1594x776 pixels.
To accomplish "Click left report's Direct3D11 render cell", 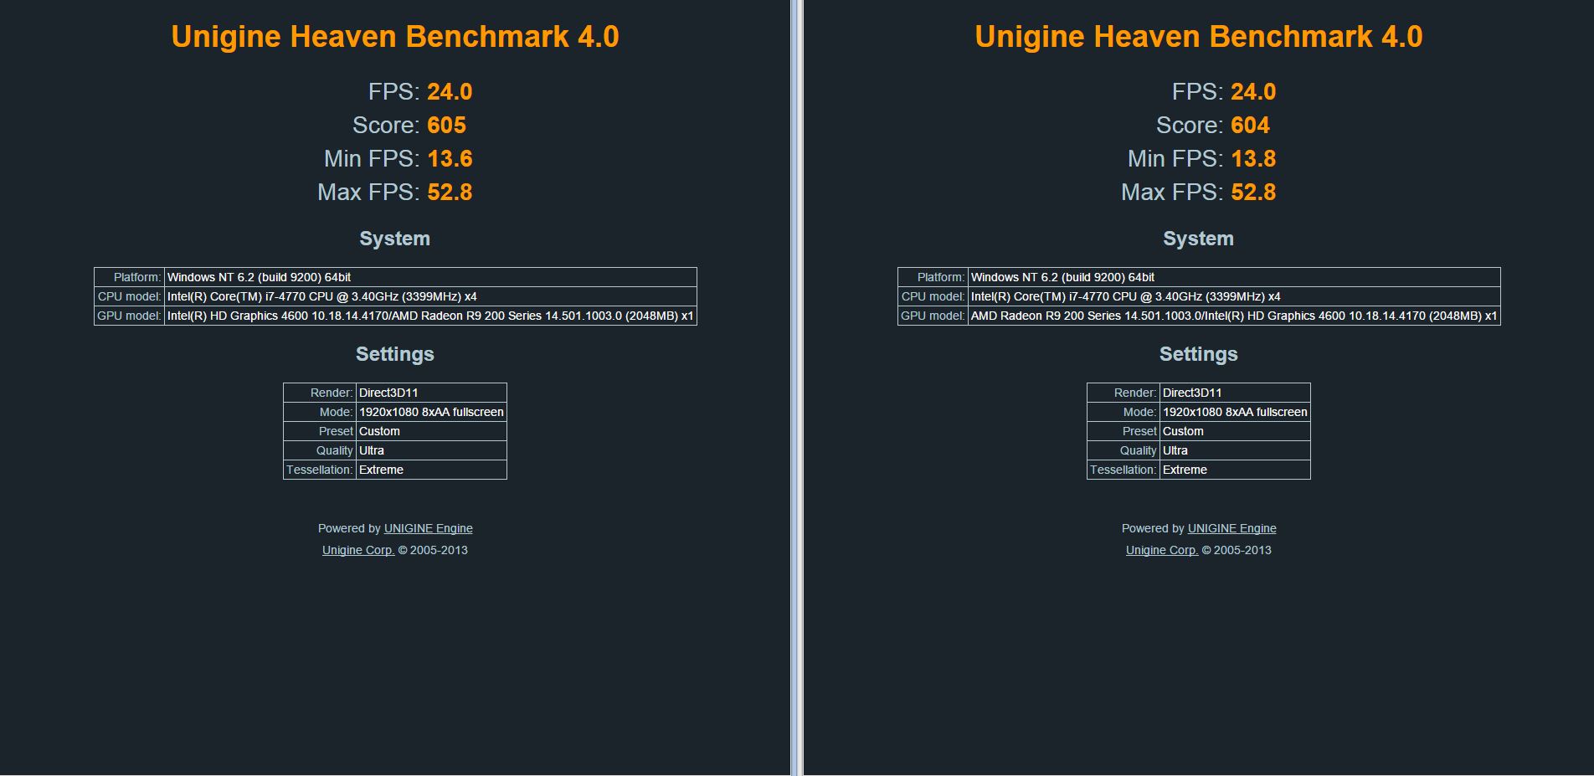I will pos(431,393).
